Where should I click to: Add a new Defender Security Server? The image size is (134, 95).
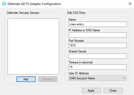tap(26, 79)
